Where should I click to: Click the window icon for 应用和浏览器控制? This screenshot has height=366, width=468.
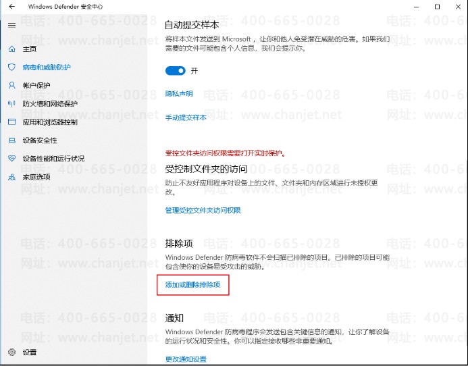pyautogui.click(x=11, y=122)
